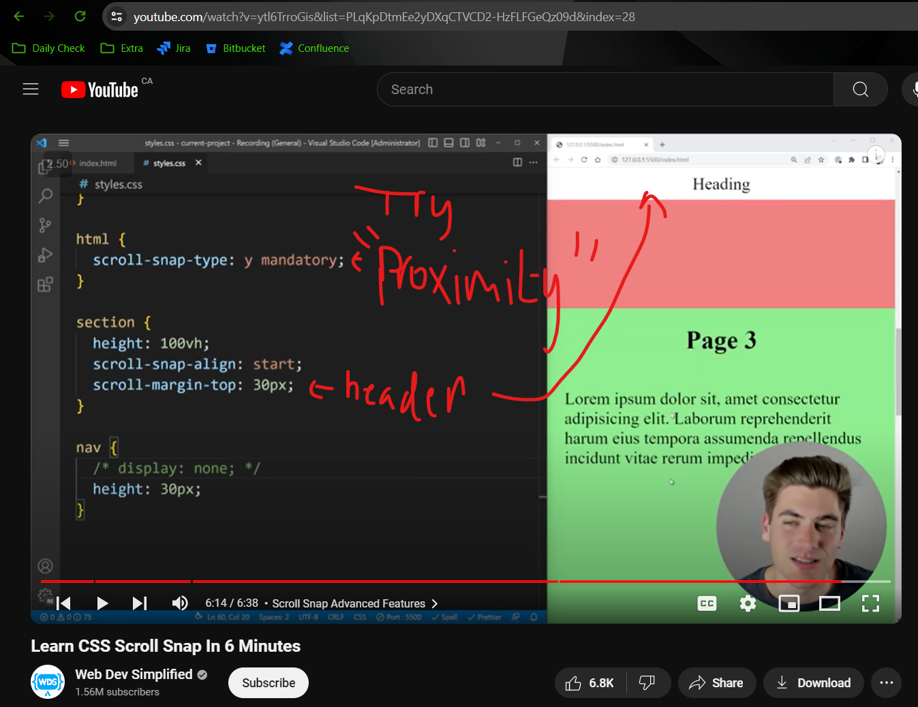Viewport: 918px width, 707px height.
Task: Open miniplayer from the player controls
Action: 789,603
